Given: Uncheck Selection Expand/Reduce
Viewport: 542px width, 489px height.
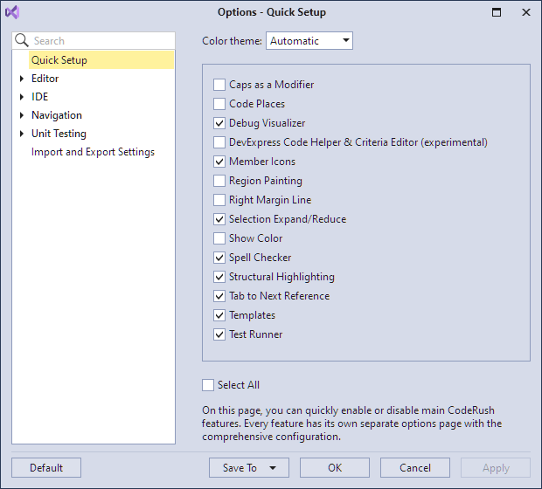Looking at the screenshot, I should point(219,219).
